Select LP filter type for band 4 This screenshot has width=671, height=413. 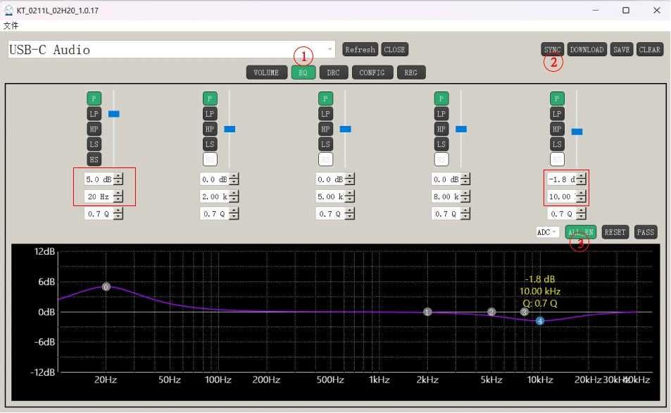pos(441,114)
